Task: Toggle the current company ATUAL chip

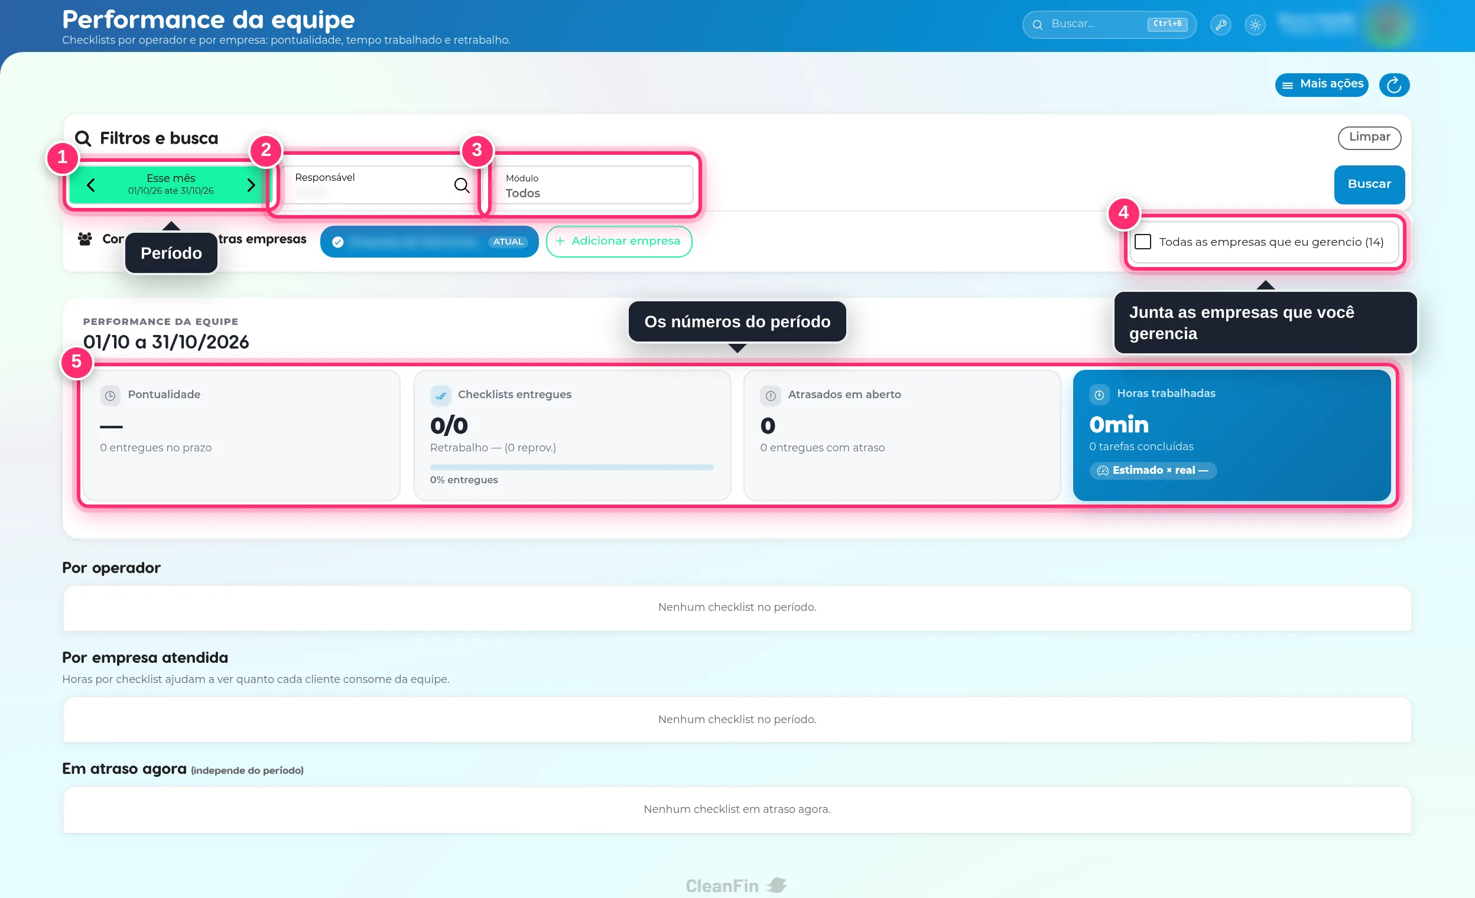Action: point(429,242)
